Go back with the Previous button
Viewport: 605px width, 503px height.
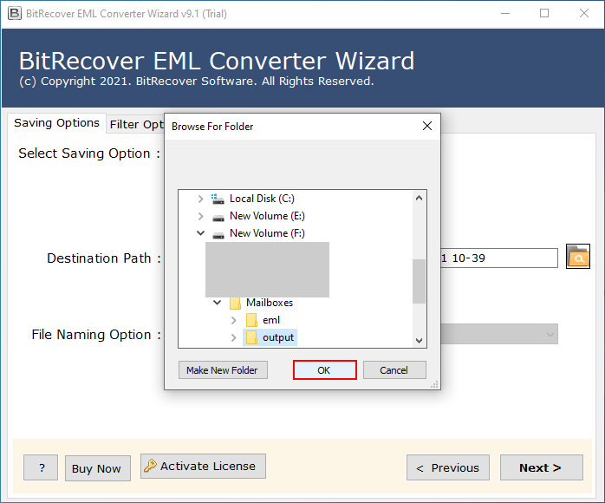447,467
